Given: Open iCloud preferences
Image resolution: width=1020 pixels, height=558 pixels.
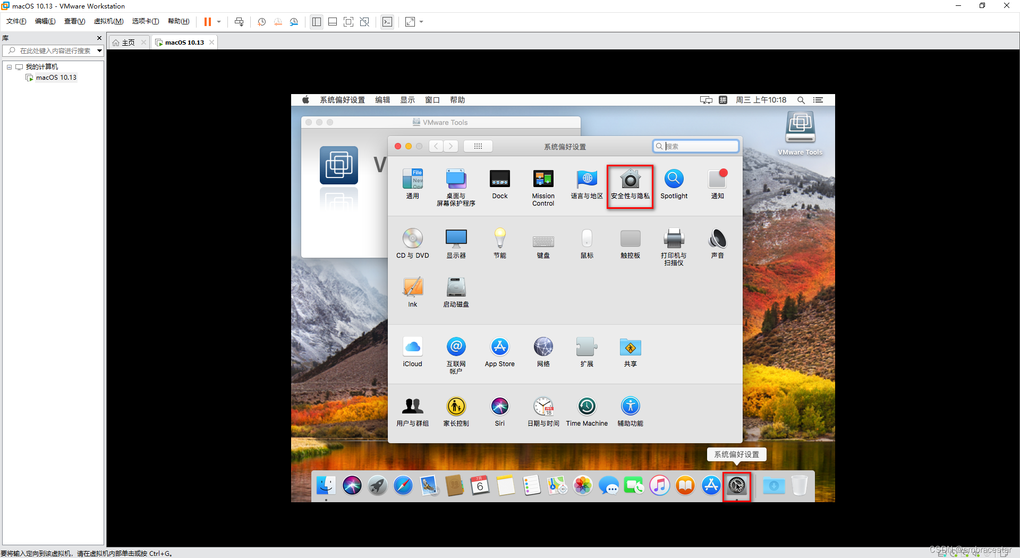Looking at the screenshot, I should pos(413,352).
